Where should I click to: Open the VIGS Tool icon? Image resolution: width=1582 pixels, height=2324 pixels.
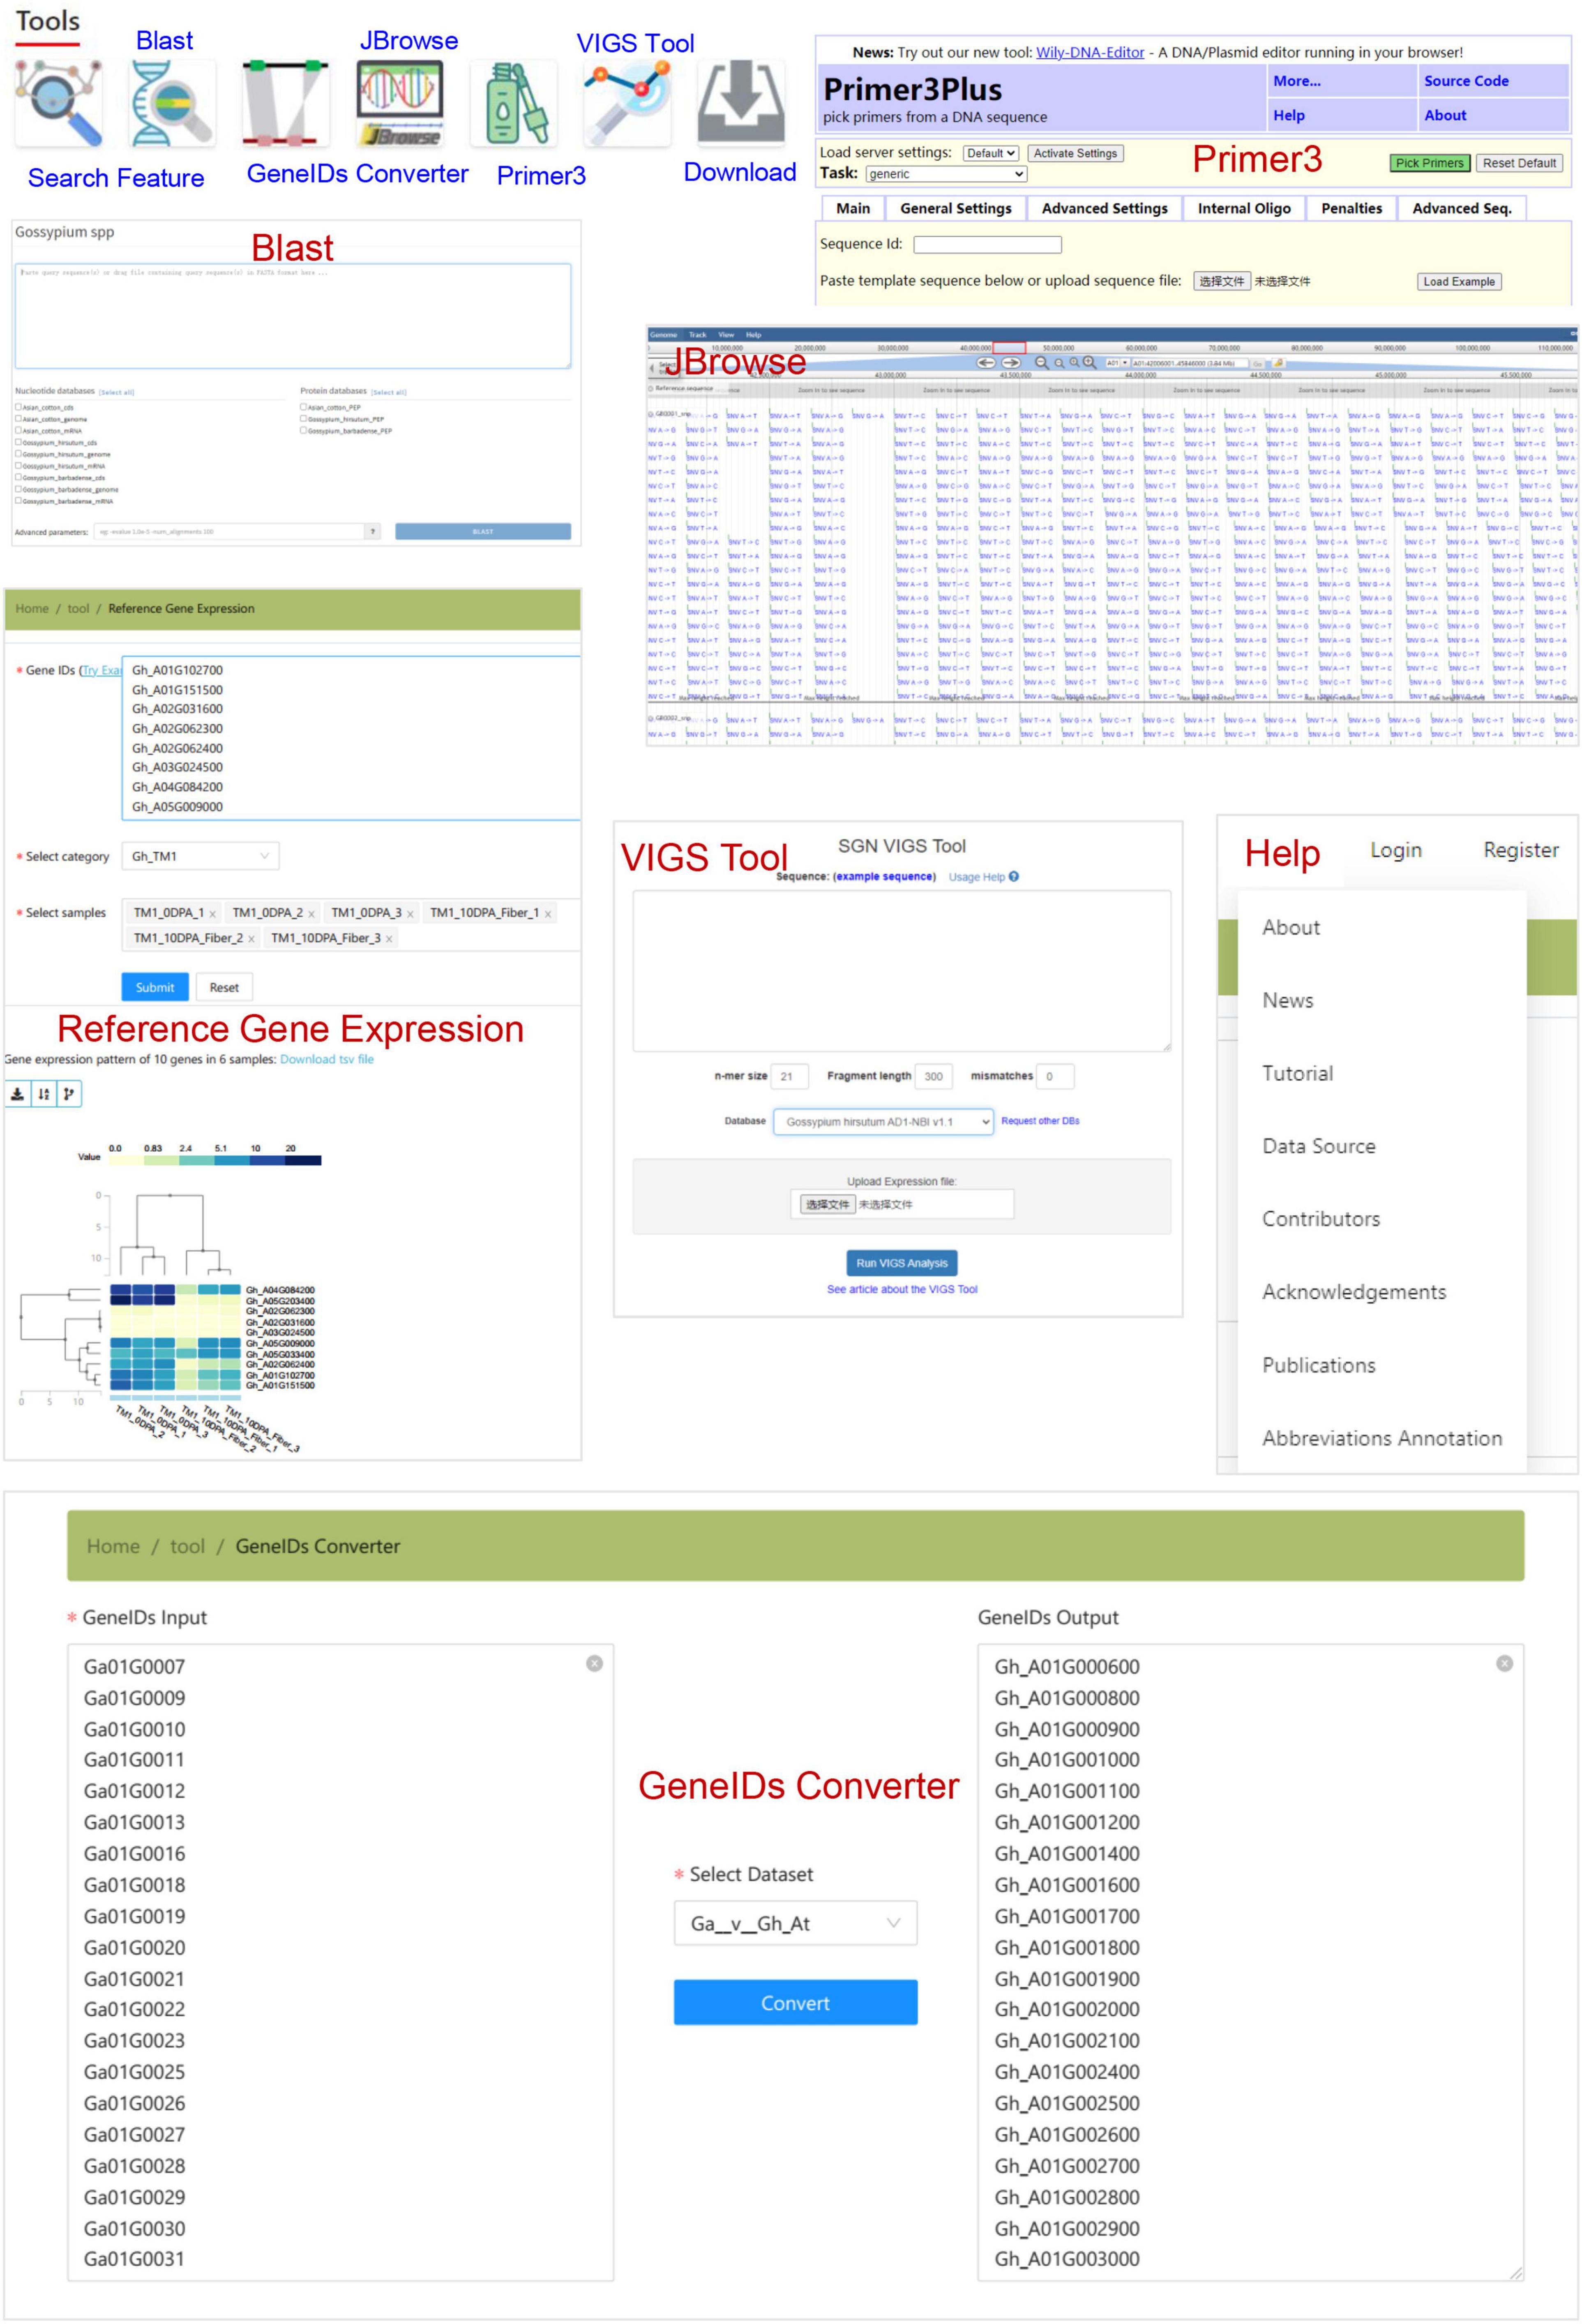[x=627, y=103]
